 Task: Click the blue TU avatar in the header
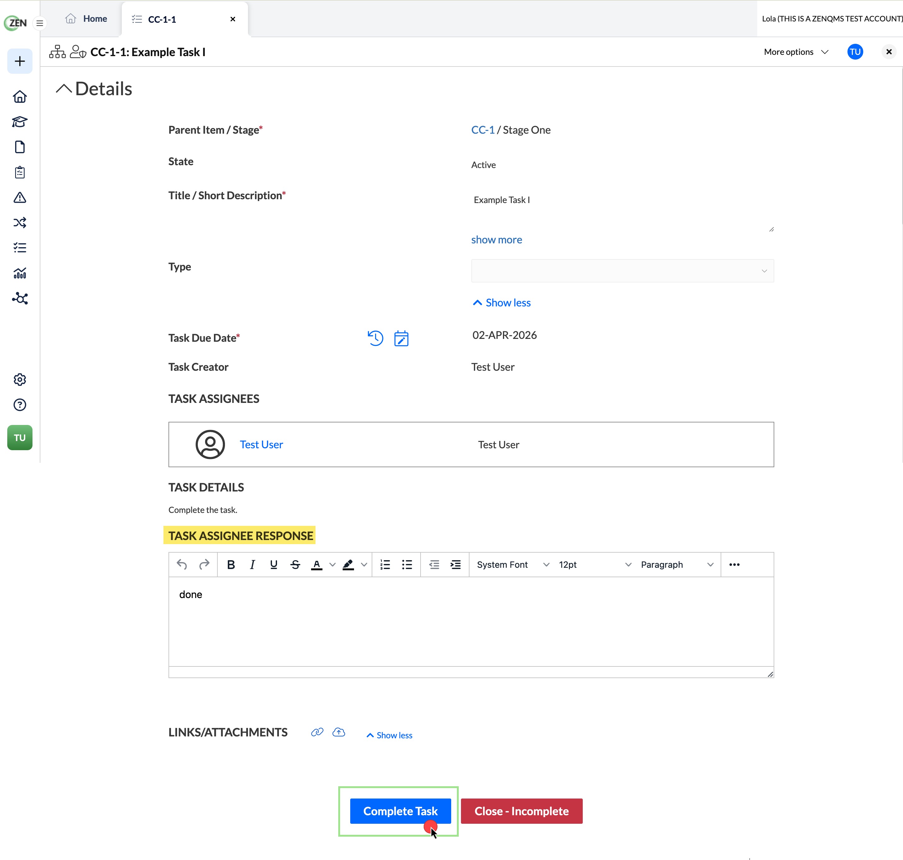[855, 52]
